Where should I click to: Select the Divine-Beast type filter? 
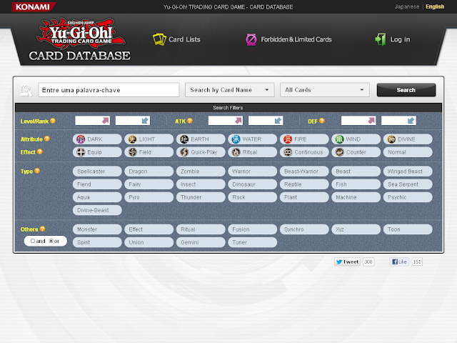tap(97, 210)
